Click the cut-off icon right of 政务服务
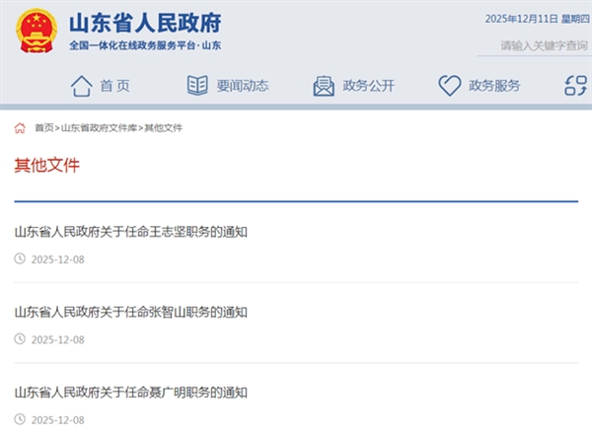592x435 pixels. click(x=575, y=86)
